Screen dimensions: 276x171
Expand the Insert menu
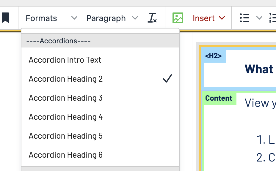click(x=208, y=18)
